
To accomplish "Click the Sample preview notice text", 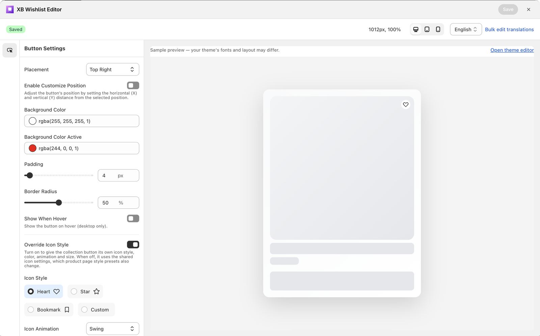I will [215, 50].
